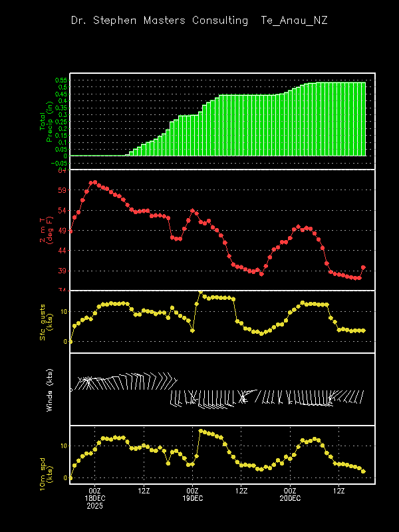Click the peak yellow surface gust marker
399x532 pixels.
pyautogui.click(x=200, y=292)
